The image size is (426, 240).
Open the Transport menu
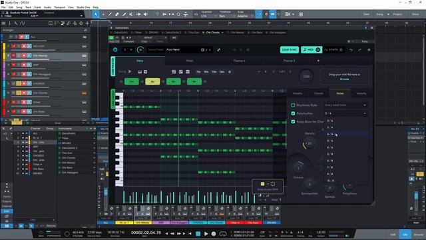click(59, 7)
